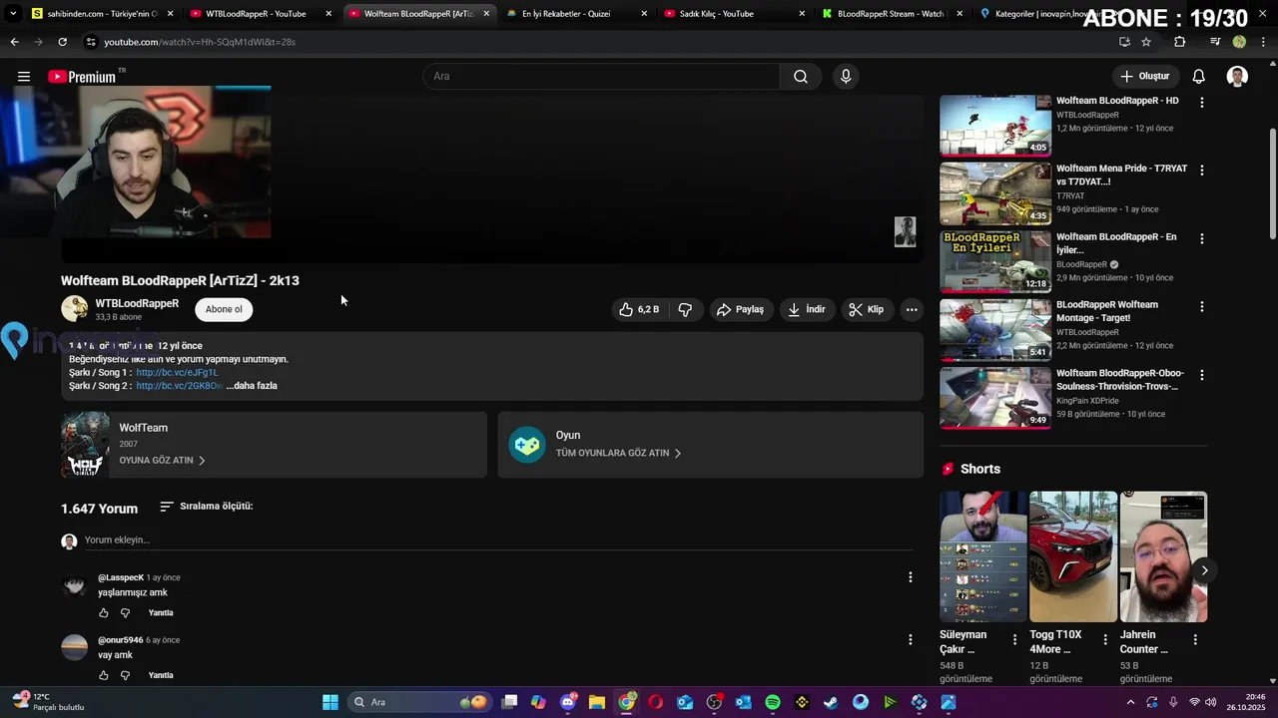The image size is (1278, 718).
Task: Open WTBLoodRappeR channel name under the title
Action: tap(137, 303)
